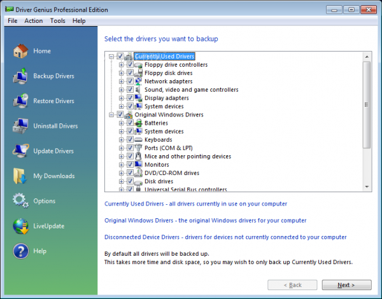The width and height of the screenshot is (382, 299).
Task: Click the Next button
Action: click(x=347, y=285)
